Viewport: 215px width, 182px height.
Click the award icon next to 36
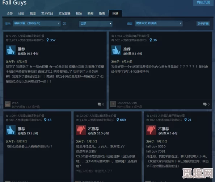click(151, 40)
